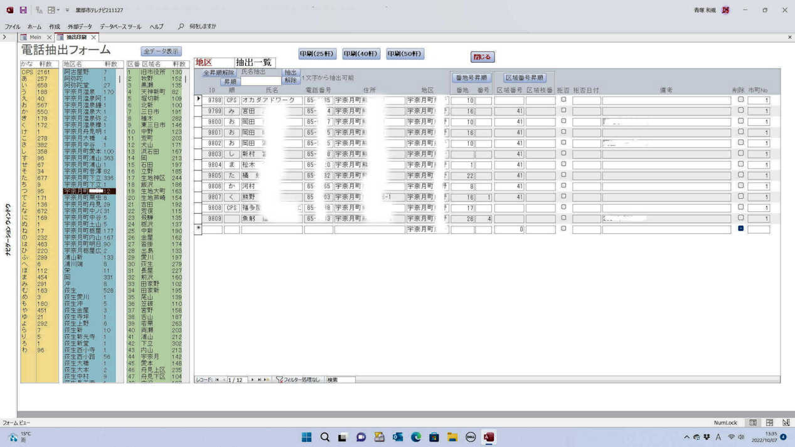Open the データベース ツール ribbon tab

click(x=120, y=27)
